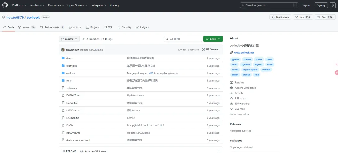Switch to the Pull requests tab
The image size is (338, 153).
52,27
